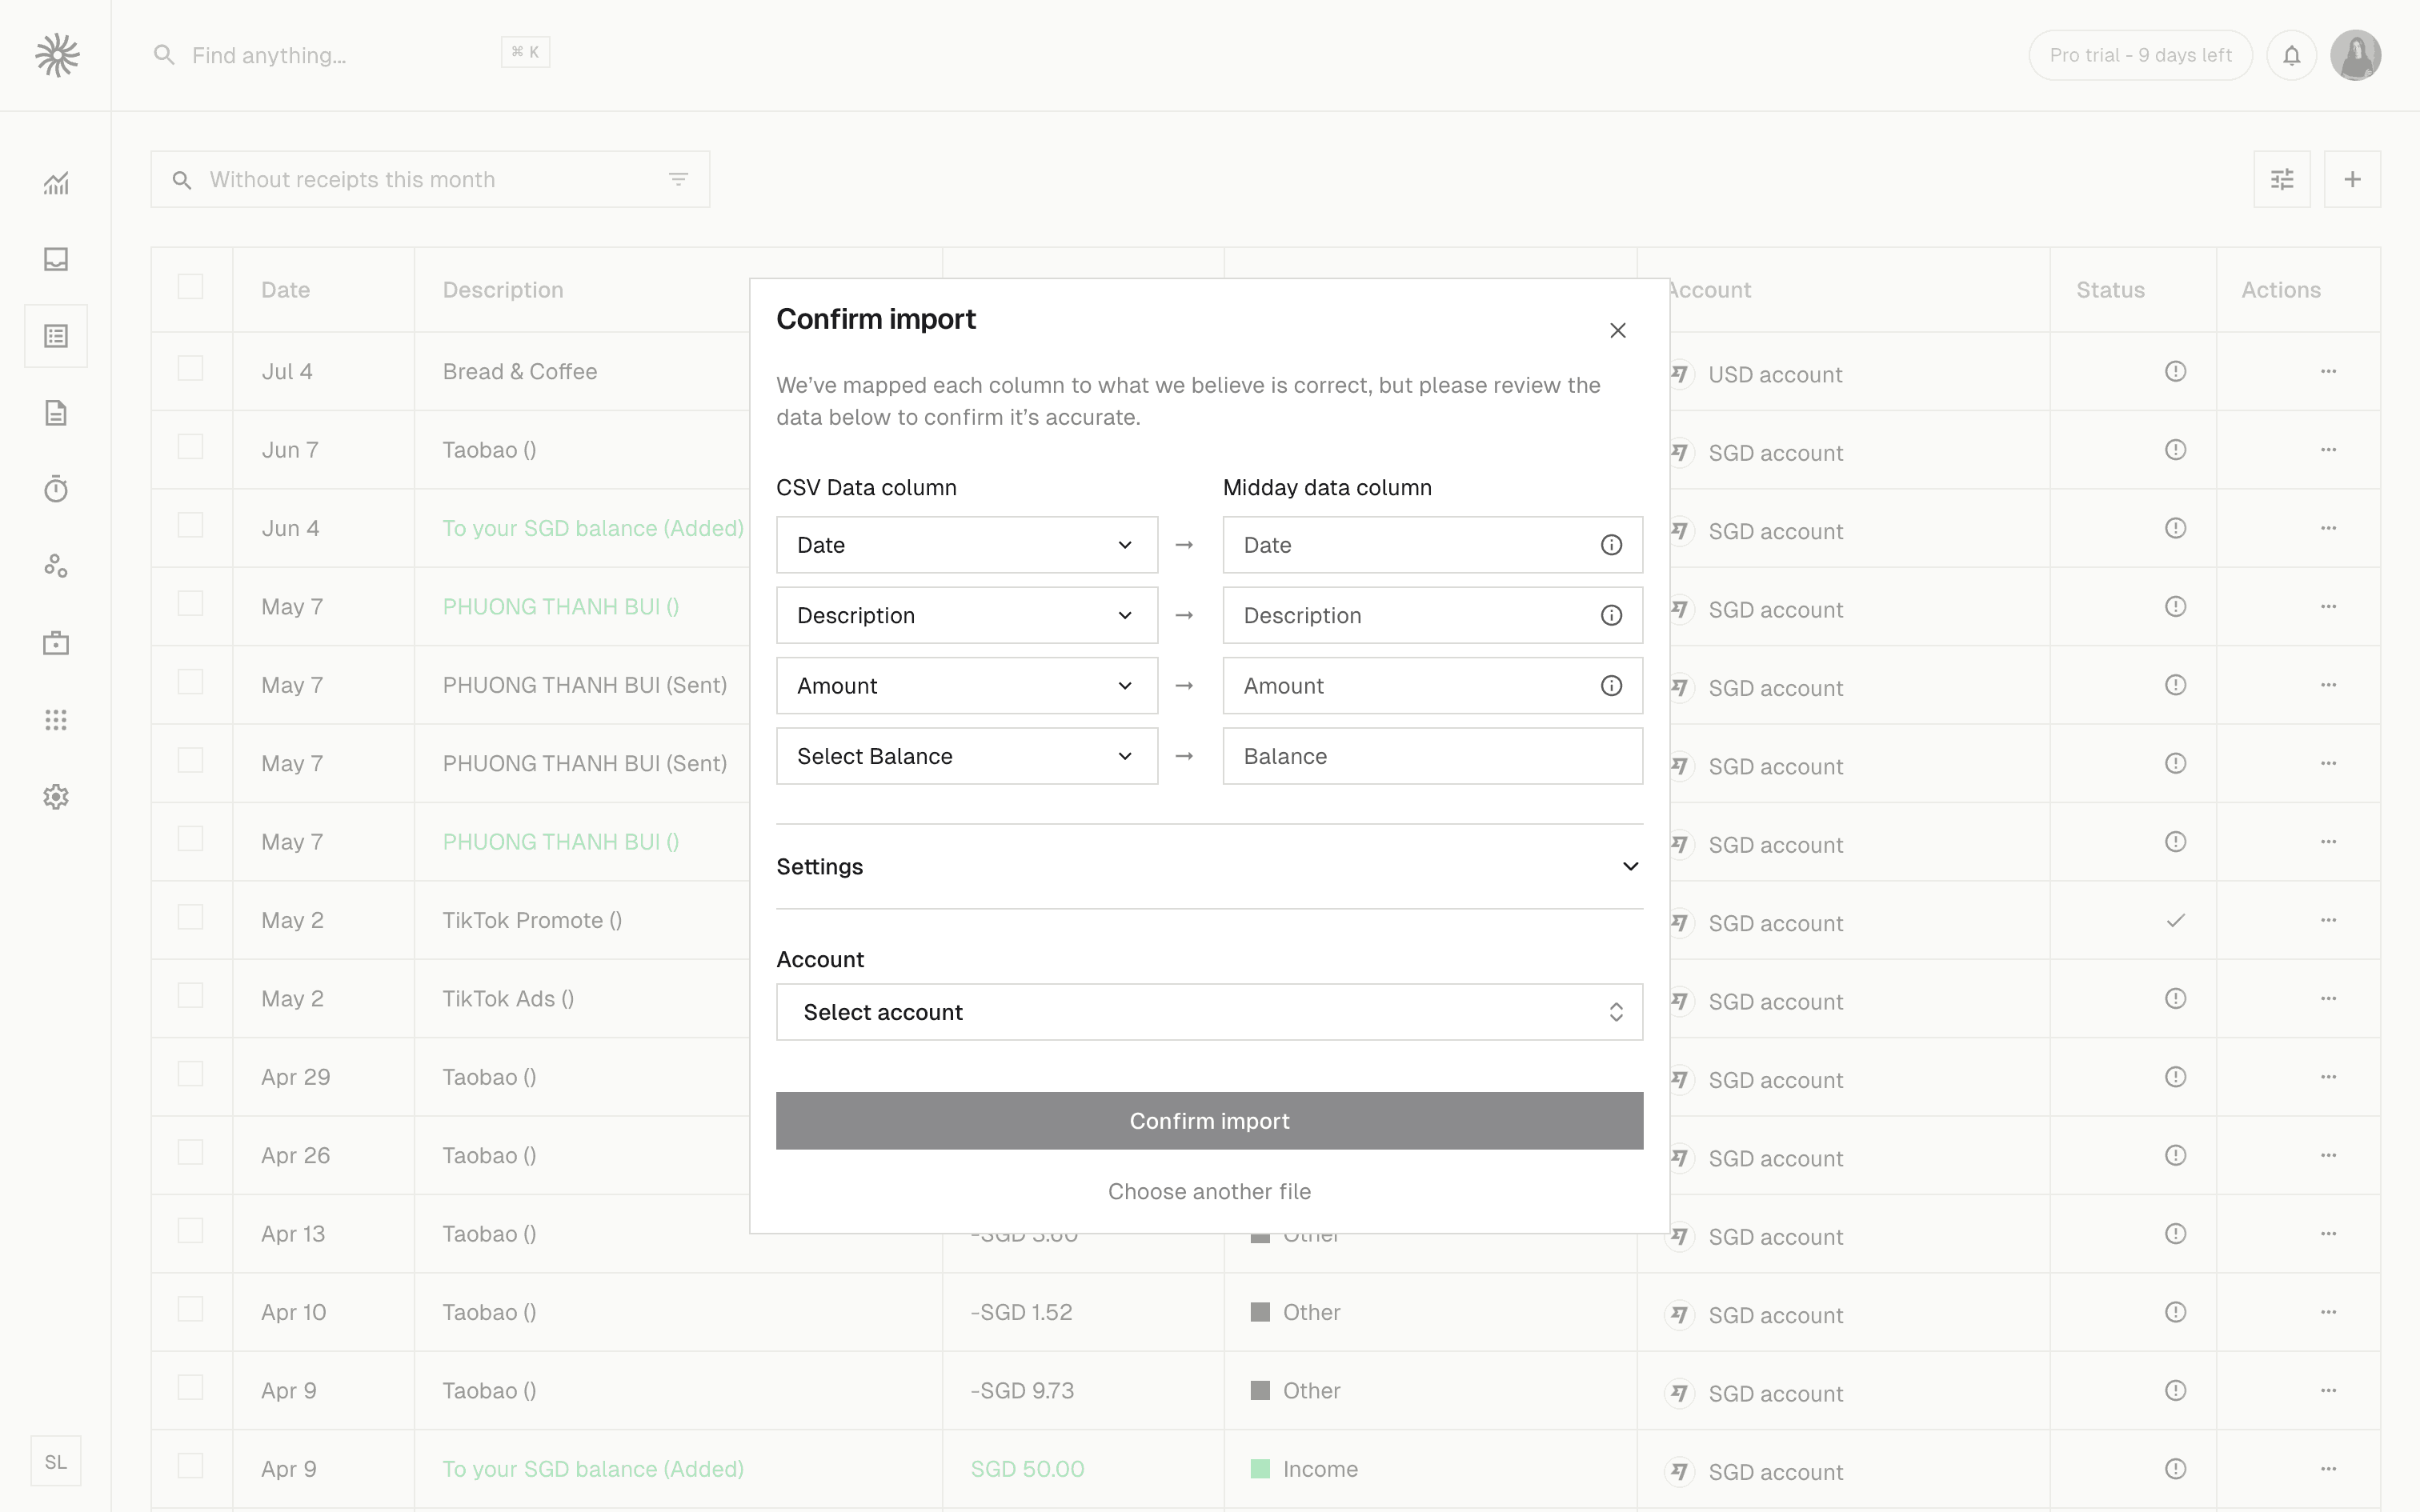Open the Inbox icon in sidebar

click(x=56, y=259)
